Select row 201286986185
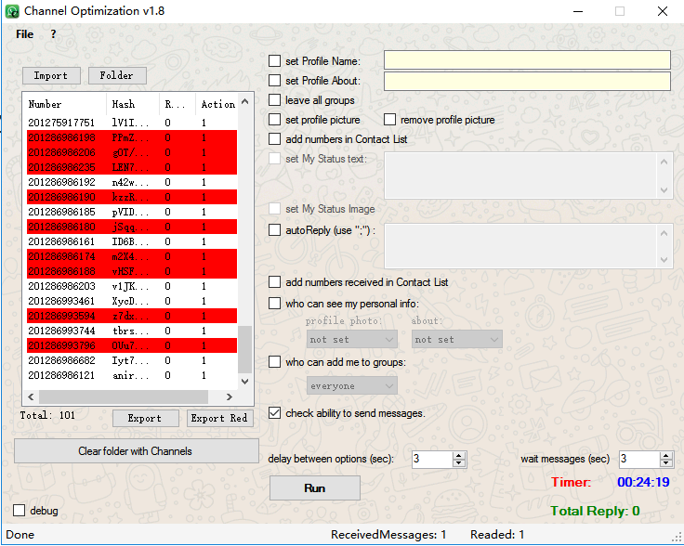 pyautogui.click(x=132, y=212)
